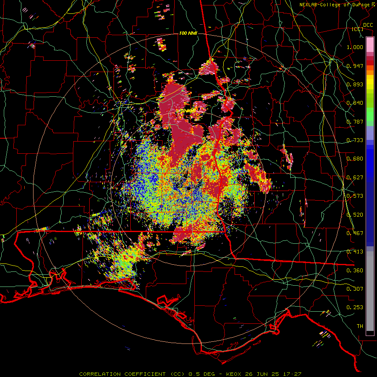The height and width of the screenshot is (377, 377).
Task: Click the Correlation Coefficient KEOX caption text
Action: 190,374
